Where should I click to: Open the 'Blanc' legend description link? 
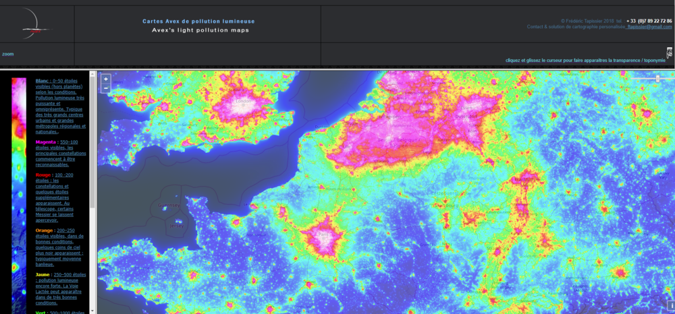61,106
